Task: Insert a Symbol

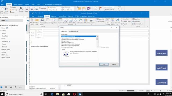Action: pos(136,21)
